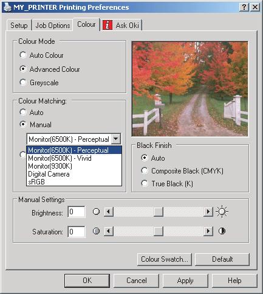The image size is (263, 294).
Task: Confirm with the OK button
Action: click(x=87, y=281)
